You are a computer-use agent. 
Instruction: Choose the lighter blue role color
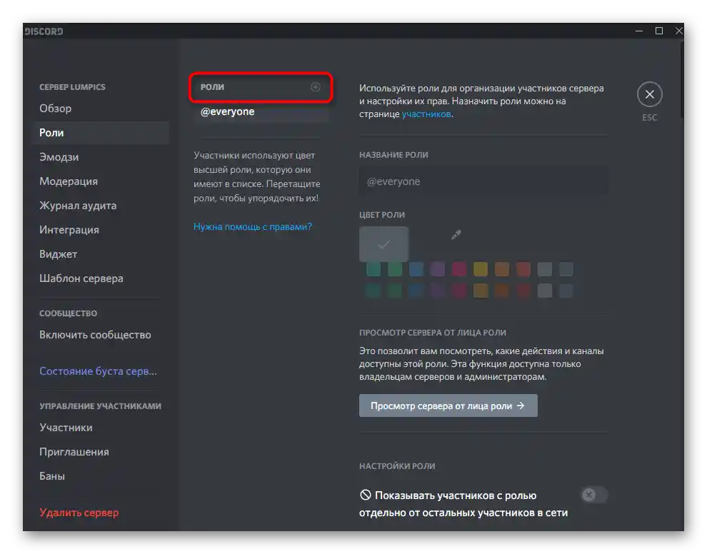pos(416,269)
